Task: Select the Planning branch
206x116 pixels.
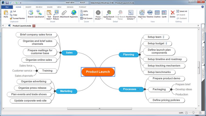Action: point(128,55)
